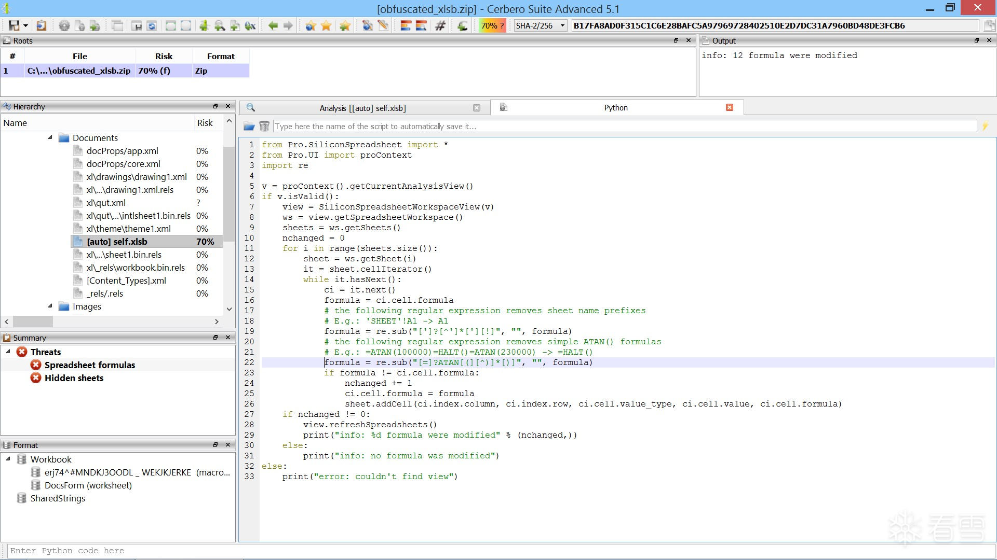Image resolution: width=997 pixels, height=560 pixels.
Task: Click the settings gear toolbar icon
Action: tap(64, 25)
